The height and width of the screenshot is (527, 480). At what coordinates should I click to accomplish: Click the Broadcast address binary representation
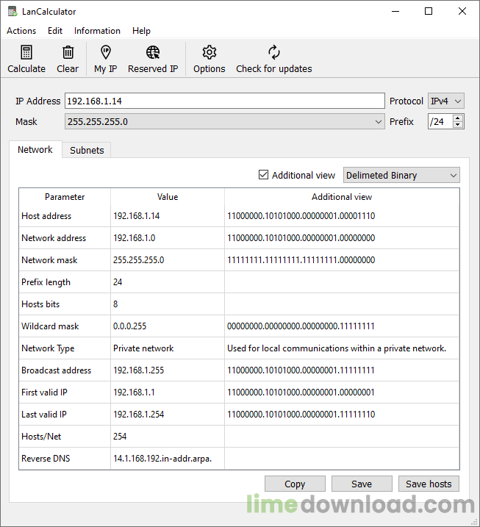coord(301,370)
